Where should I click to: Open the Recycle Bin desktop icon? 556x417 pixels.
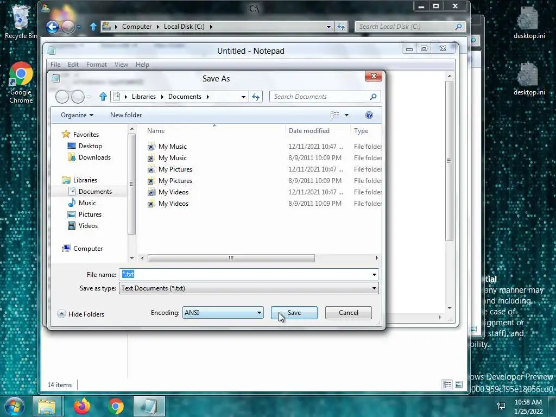point(21,22)
